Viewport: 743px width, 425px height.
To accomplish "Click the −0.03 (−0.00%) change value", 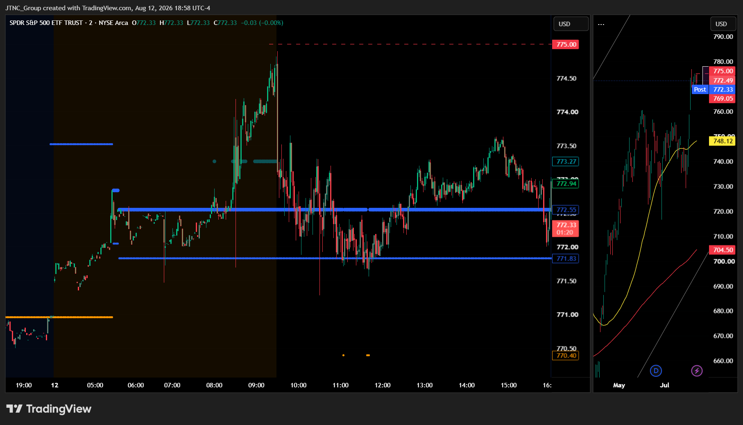I will click(262, 23).
